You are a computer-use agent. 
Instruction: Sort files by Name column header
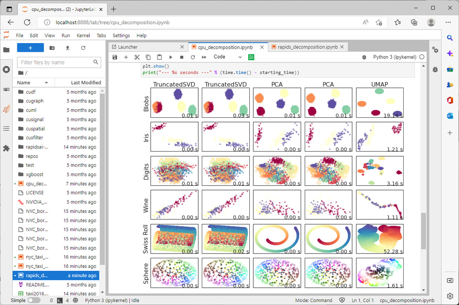click(34, 82)
